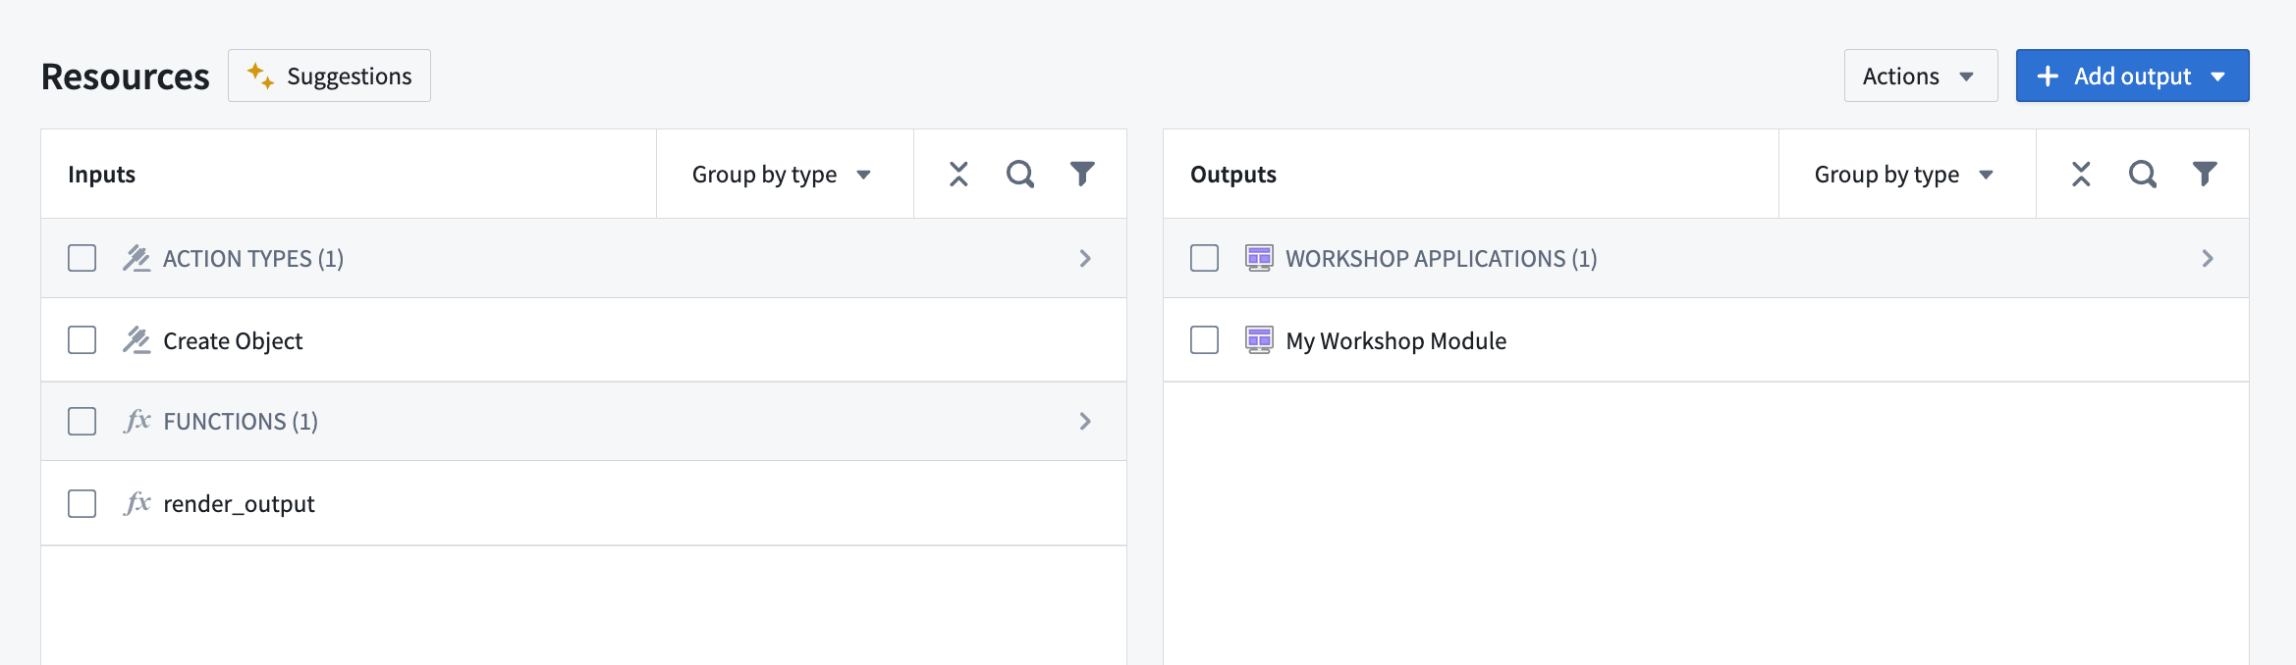Select the My Workshop Module checkbox
Screen dimensions: 2296x665
tap(1204, 340)
